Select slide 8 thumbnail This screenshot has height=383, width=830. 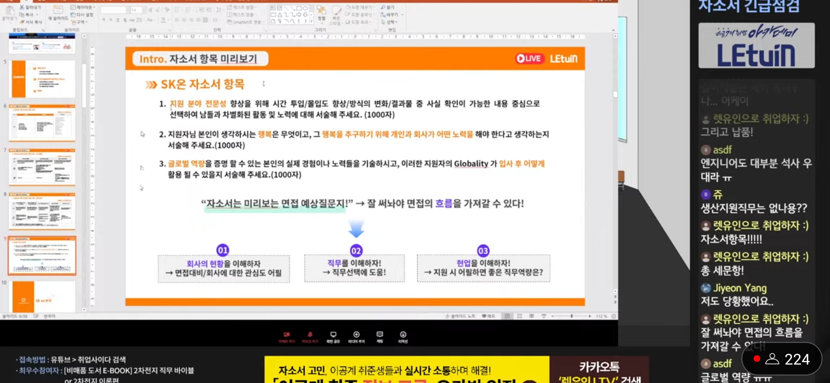click(43, 211)
